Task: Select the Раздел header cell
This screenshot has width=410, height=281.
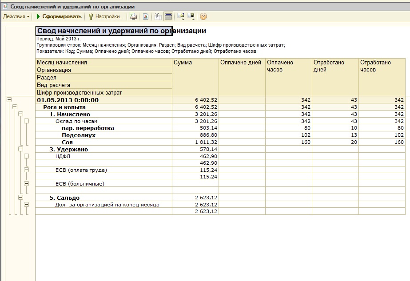Action: [x=104, y=77]
